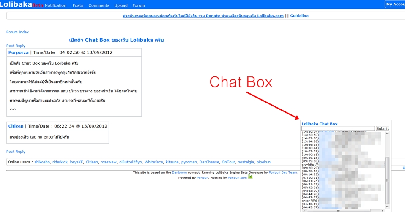Open Citizen's profile in reply header

(16, 126)
